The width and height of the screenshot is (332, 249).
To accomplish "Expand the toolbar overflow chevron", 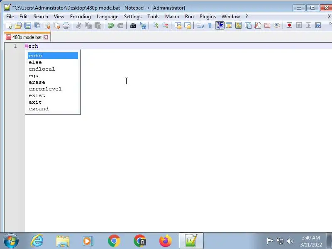I will click(330, 24).
